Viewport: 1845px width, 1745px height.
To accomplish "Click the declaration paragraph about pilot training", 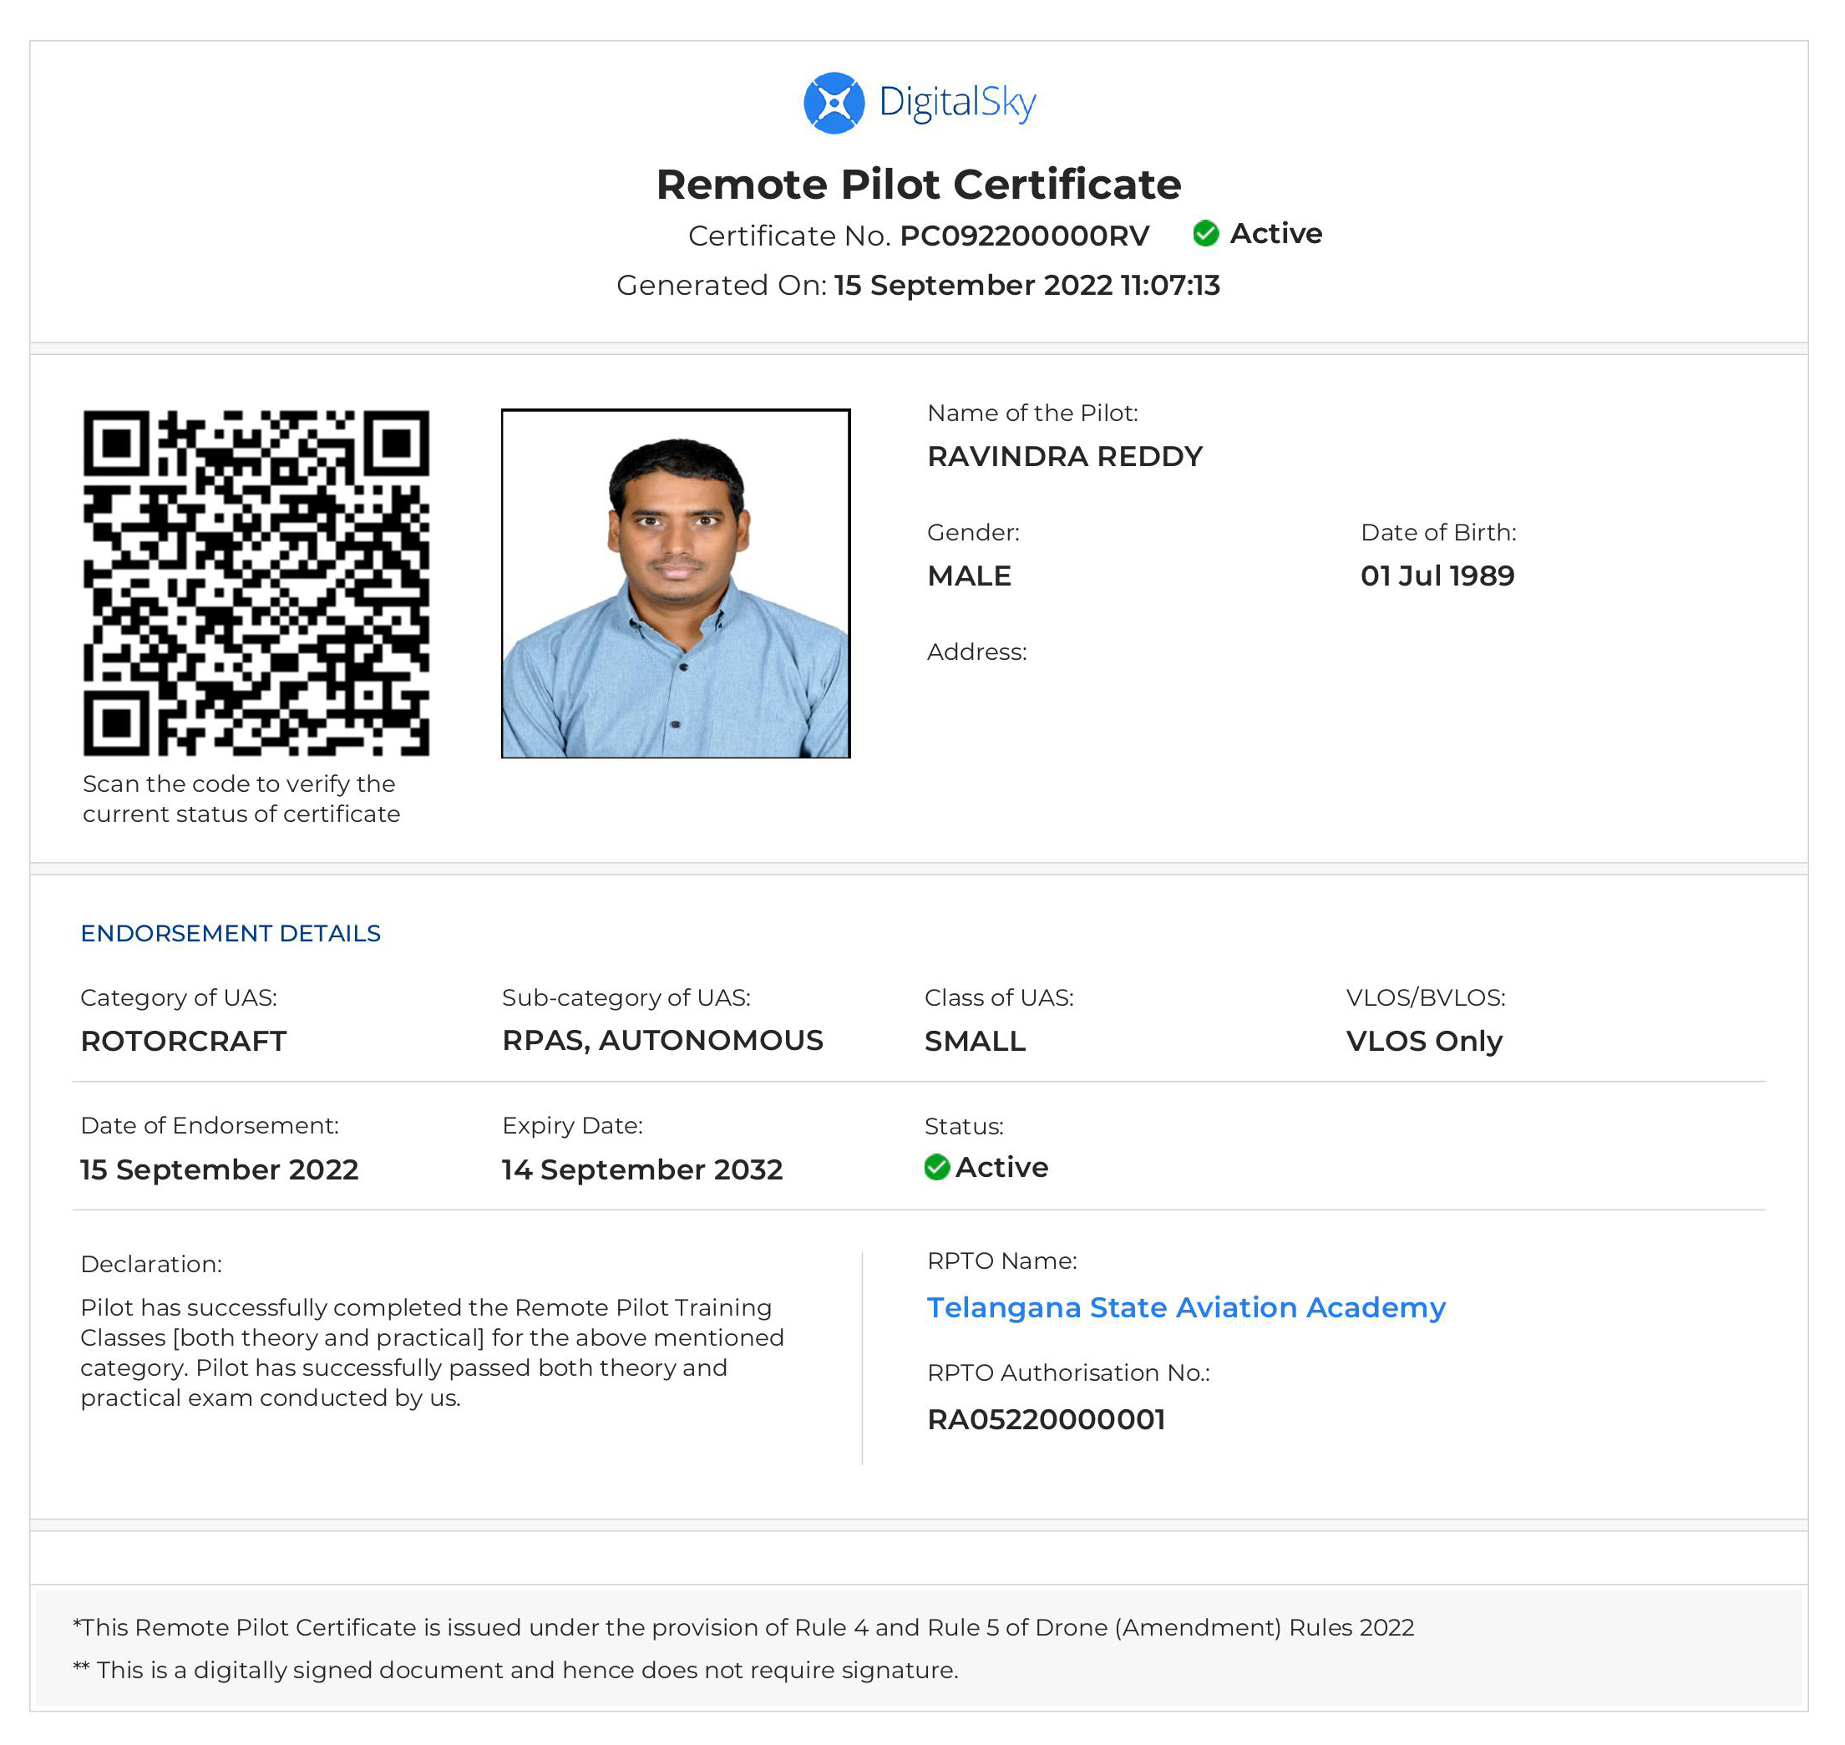I will pos(433,1352).
